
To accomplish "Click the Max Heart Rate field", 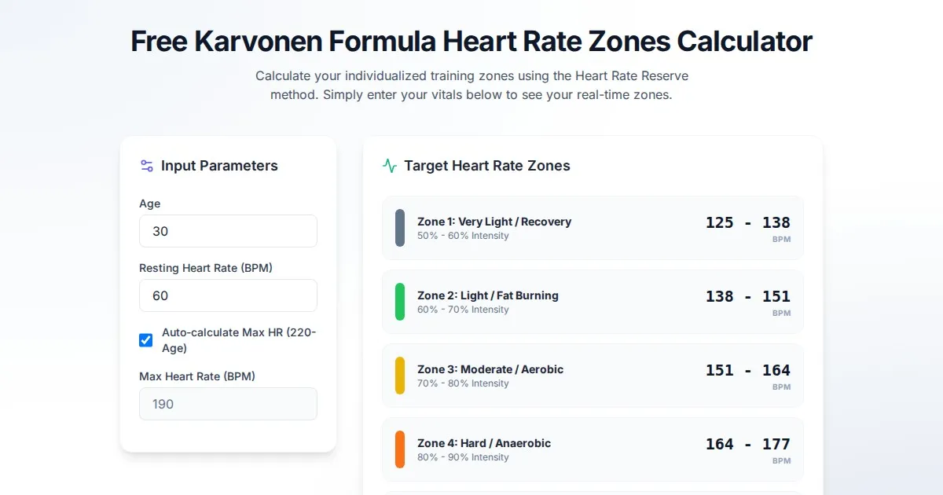I will tap(228, 404).
